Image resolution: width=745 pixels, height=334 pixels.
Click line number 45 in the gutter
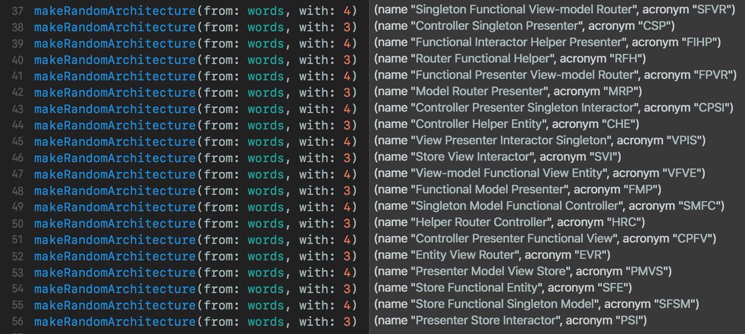click(16, 142)
